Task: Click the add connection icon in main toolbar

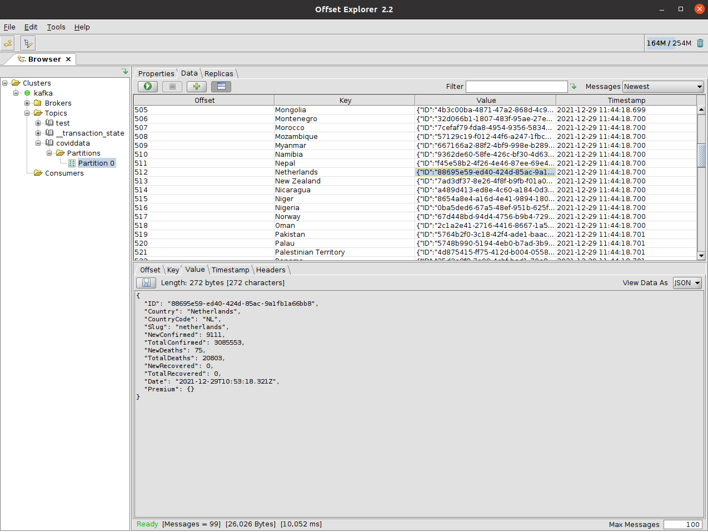Action: (8, 43)
